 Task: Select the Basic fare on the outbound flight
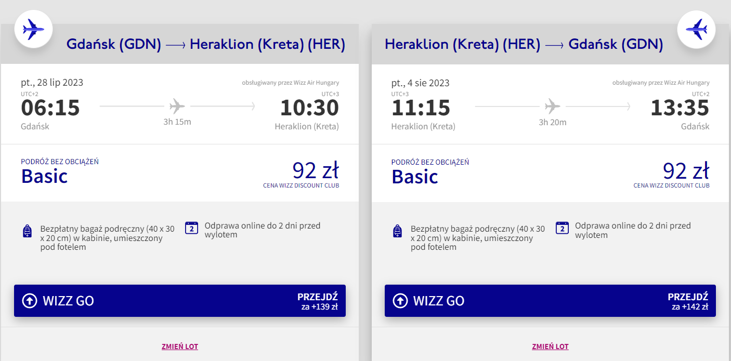coord(45,176)
